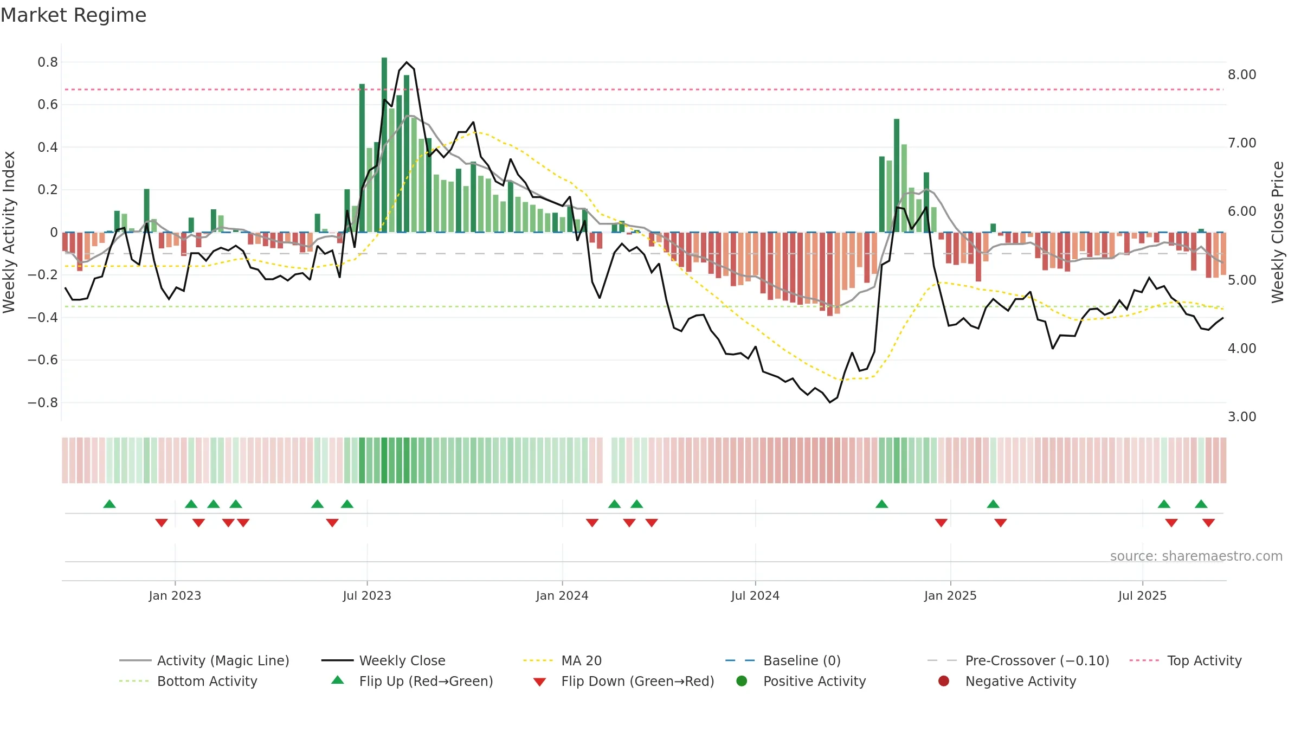
Task: Click the Weekly Activity Index axis title
Action: (9, 232)
